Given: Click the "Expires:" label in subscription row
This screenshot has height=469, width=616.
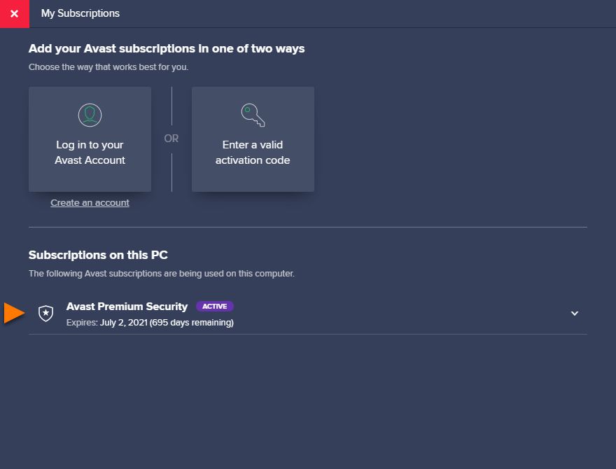Looking at the screenshot, I should 82,323.
